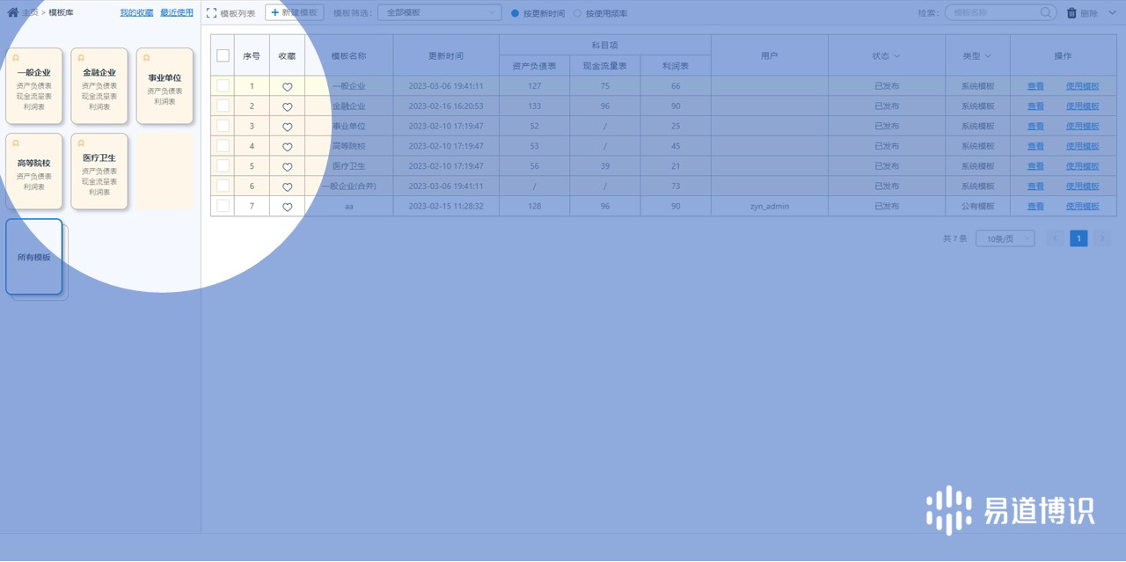Expand the 状态 column filter
1126x562 pixels.
pos(887,55)
